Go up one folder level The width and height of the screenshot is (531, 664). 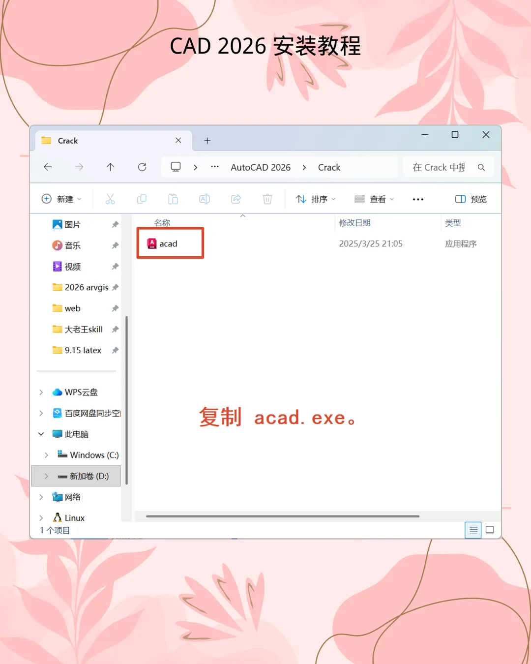pos(110,167)
